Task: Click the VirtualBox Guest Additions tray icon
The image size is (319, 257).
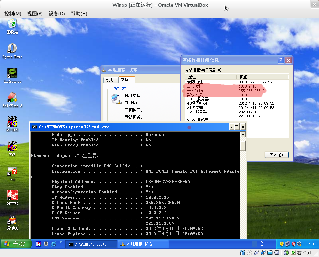Action: (299, 244)
